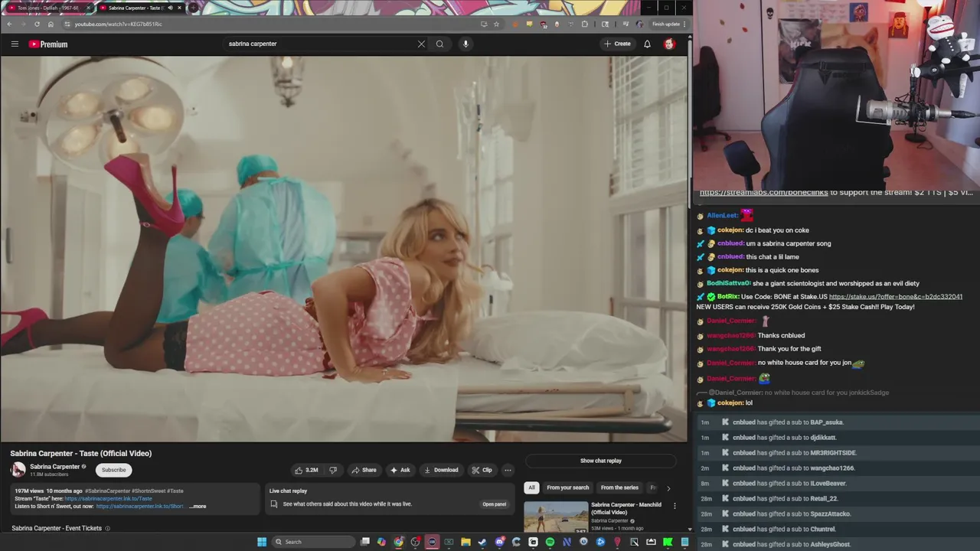Open options menu for Manchild video
The width and height of the screenshot is (980, 551).
click(675, 506)
